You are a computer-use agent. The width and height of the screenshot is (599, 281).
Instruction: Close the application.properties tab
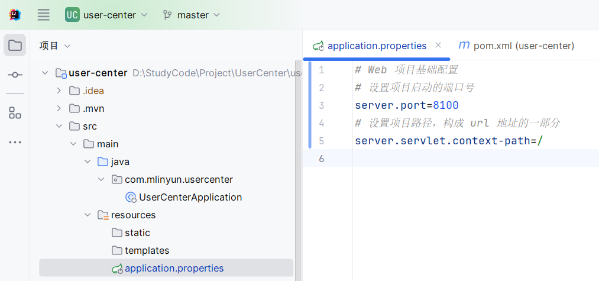438,45
